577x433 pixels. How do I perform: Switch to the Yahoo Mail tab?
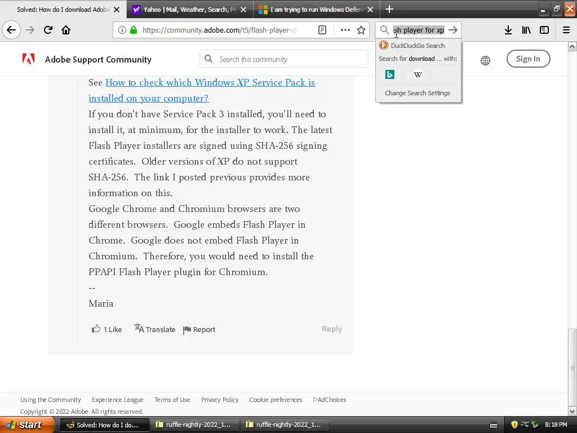[190, 10]
